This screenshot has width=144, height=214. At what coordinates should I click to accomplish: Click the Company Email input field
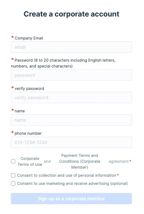click(71, 47)
